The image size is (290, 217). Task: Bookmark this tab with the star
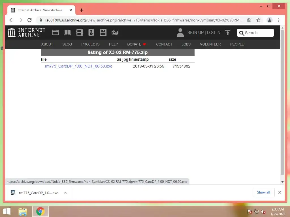258,20
